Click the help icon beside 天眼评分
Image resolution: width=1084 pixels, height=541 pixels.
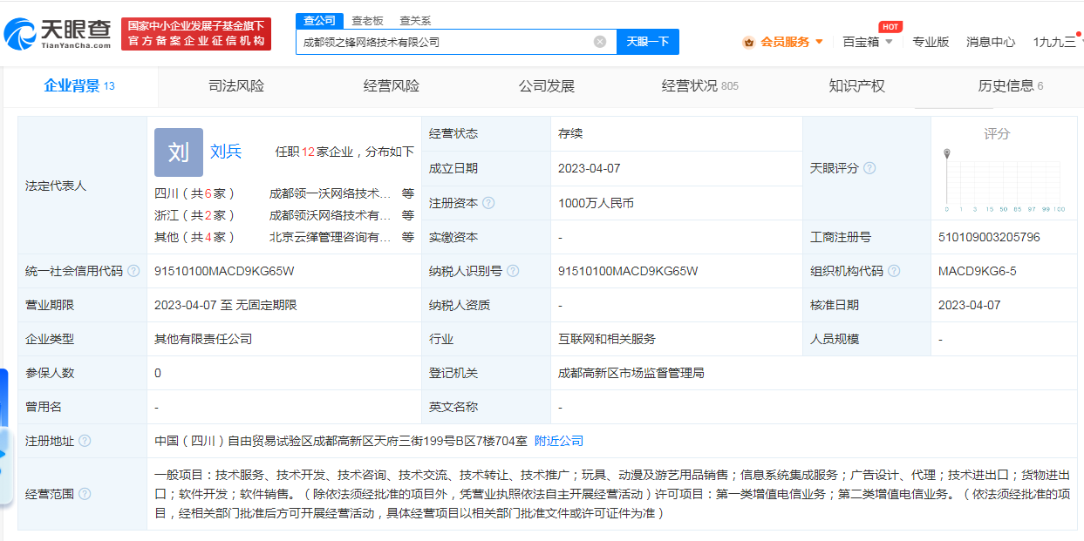(x=869, y=168)
